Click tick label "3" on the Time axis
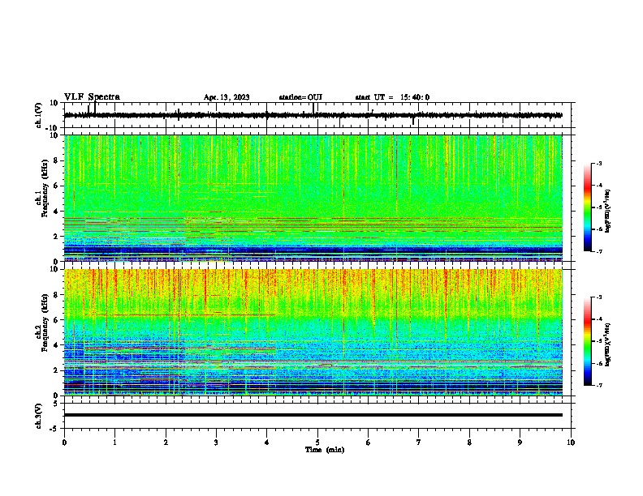 [216, 443]
